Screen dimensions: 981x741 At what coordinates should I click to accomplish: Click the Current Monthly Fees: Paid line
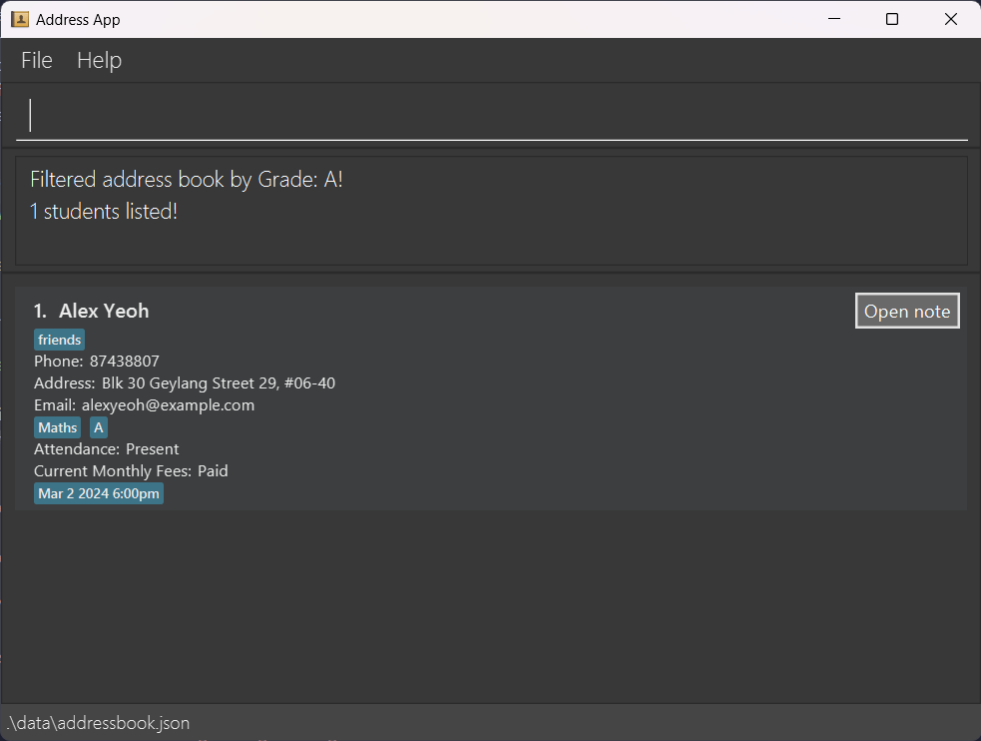tap(131, 470)
